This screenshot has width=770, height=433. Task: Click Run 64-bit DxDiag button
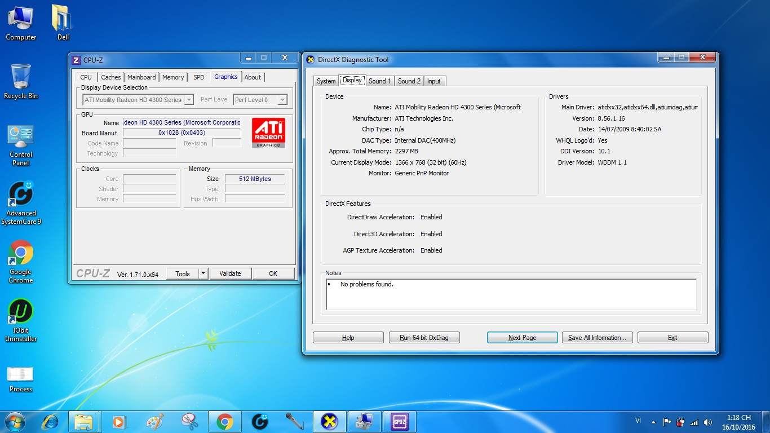[x=424, y=338]
